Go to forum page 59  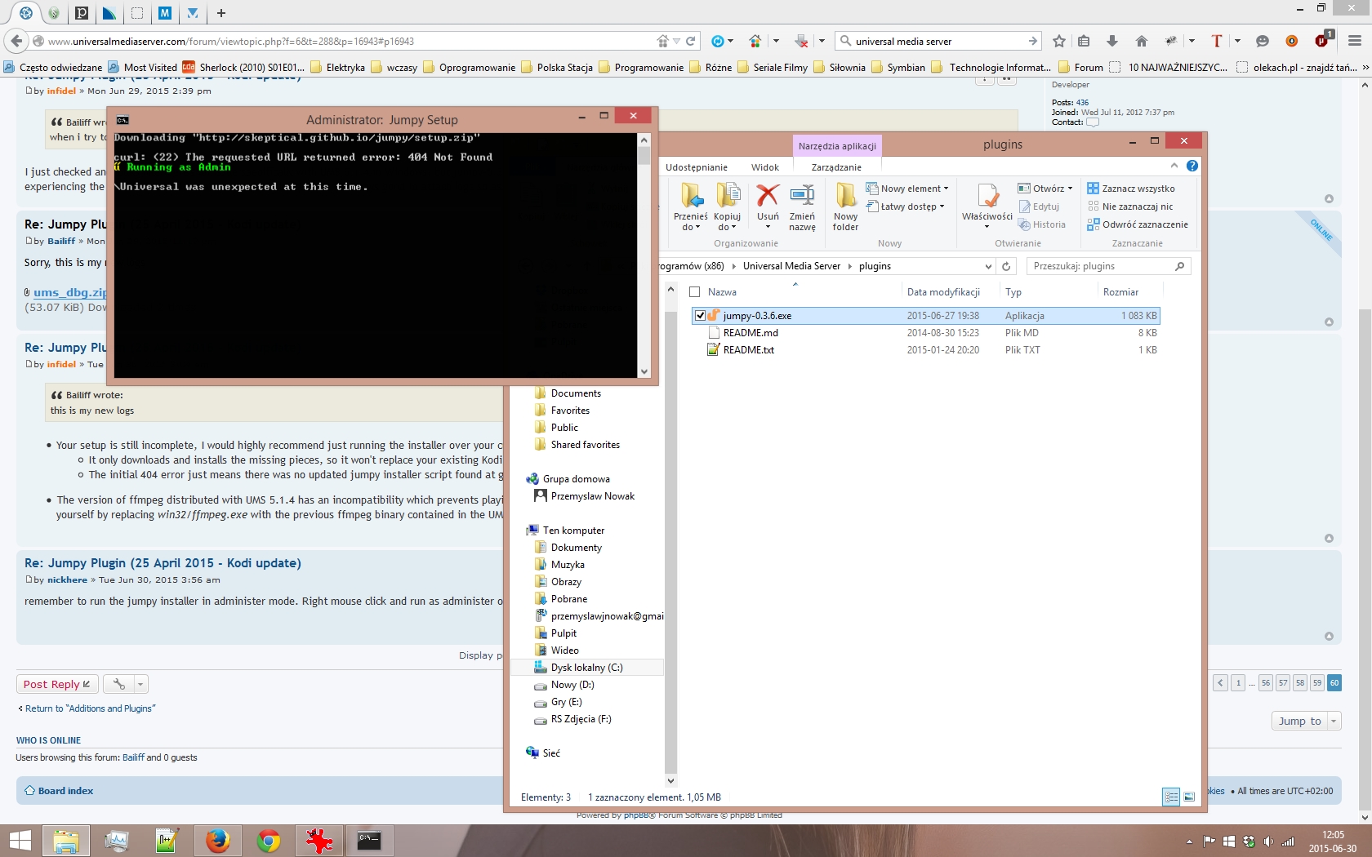click(x=1317, y=683)
